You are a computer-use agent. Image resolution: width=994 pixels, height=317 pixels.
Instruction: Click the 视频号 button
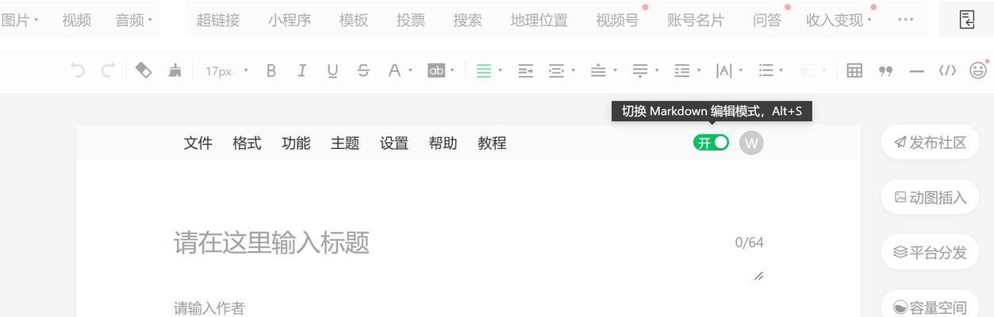(617, 20)
